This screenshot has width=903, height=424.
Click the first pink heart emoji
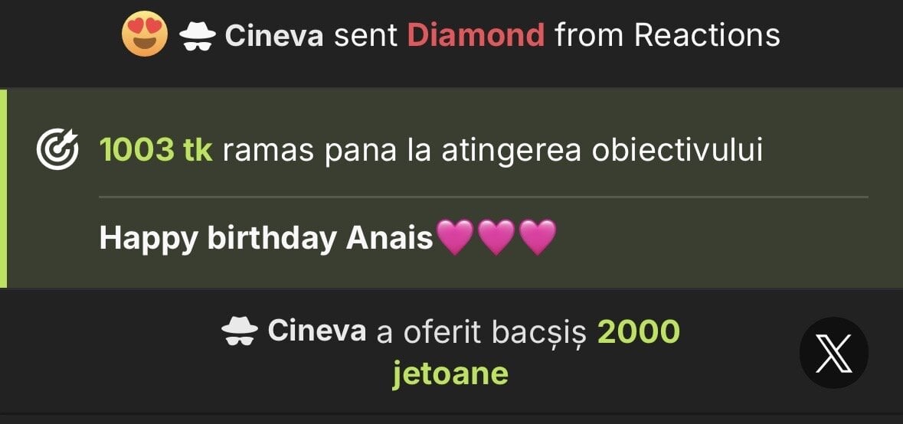click(455, 238)
